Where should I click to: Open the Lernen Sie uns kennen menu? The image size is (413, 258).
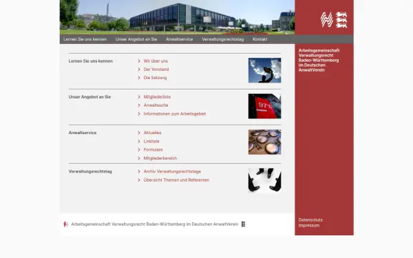85,39
